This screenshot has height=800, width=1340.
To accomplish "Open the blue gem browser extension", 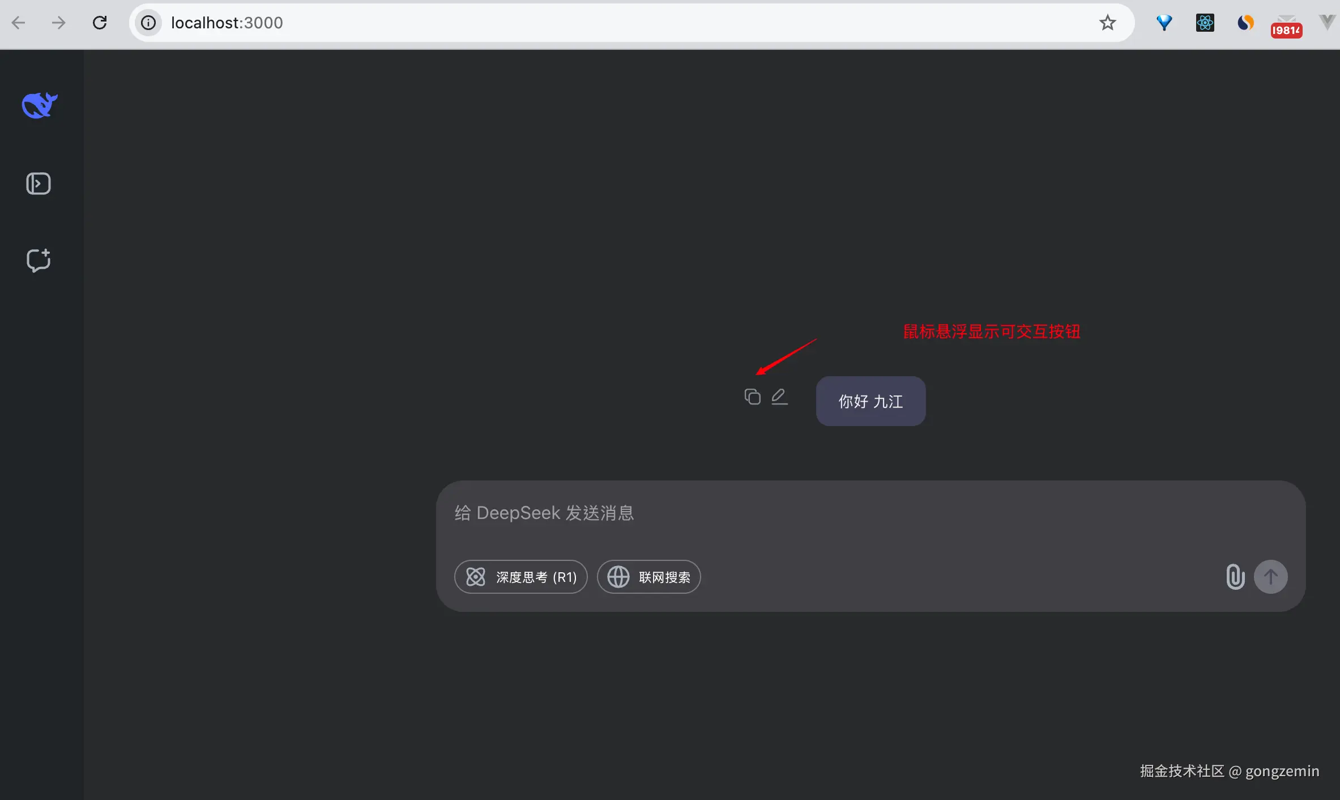I will 1164,23.
